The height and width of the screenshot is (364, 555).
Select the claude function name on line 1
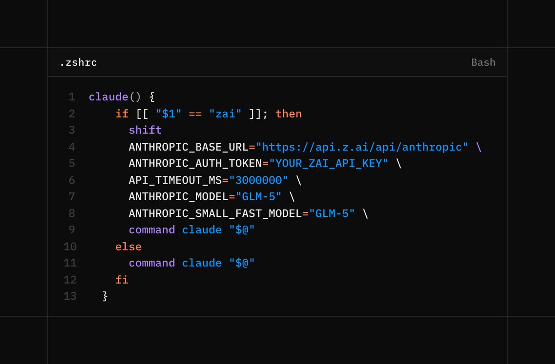[x=108, y=97]
